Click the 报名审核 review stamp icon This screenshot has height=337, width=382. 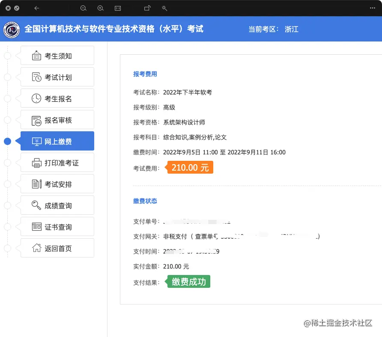click(x=36, y=121)
